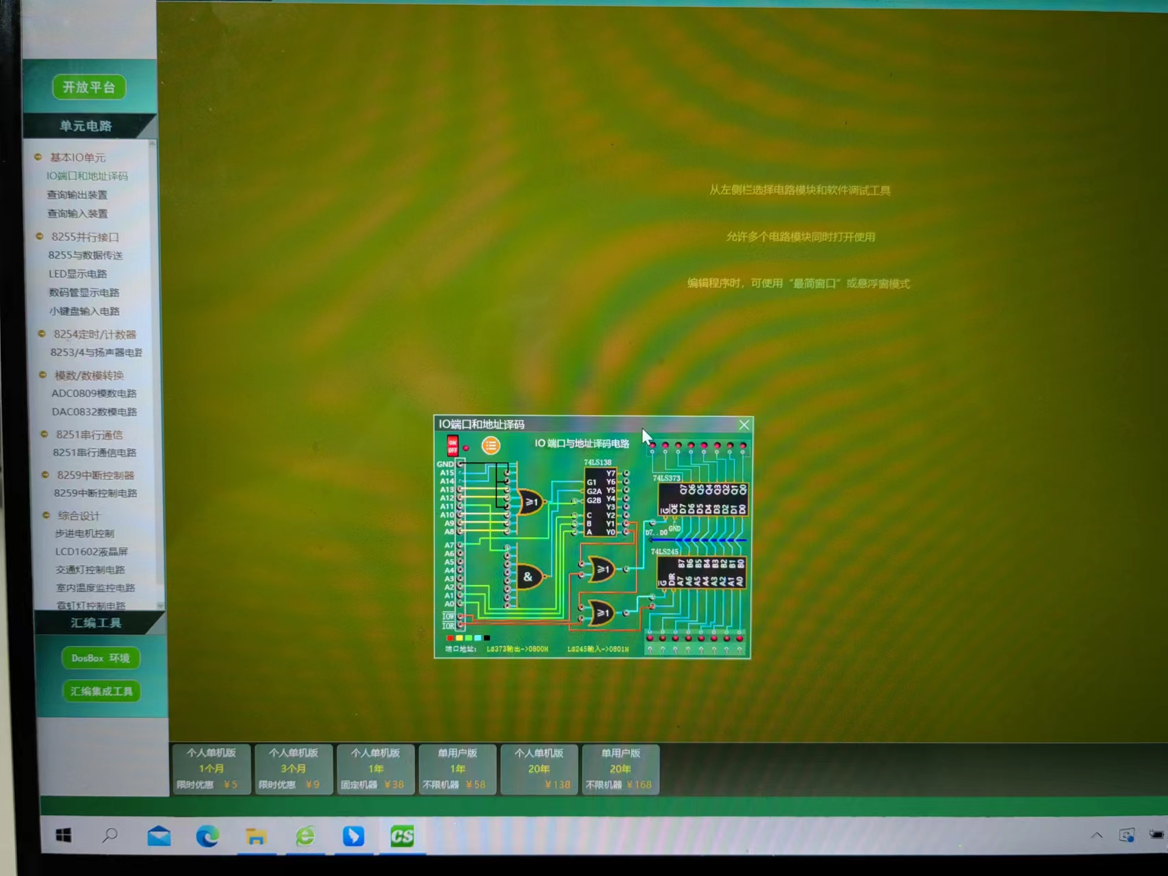This screenshot has width=1168, height=876.
Task: Click the AND gate symbol
Action: pos(529,577)
